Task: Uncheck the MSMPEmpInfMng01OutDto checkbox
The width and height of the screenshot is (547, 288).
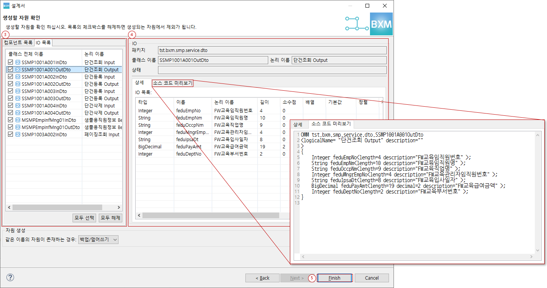Action: (10, 127)
